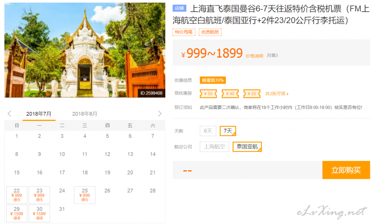Open the Thai temple product photo
This screenshot has width=371, height=224.
[x=85, y=50]
